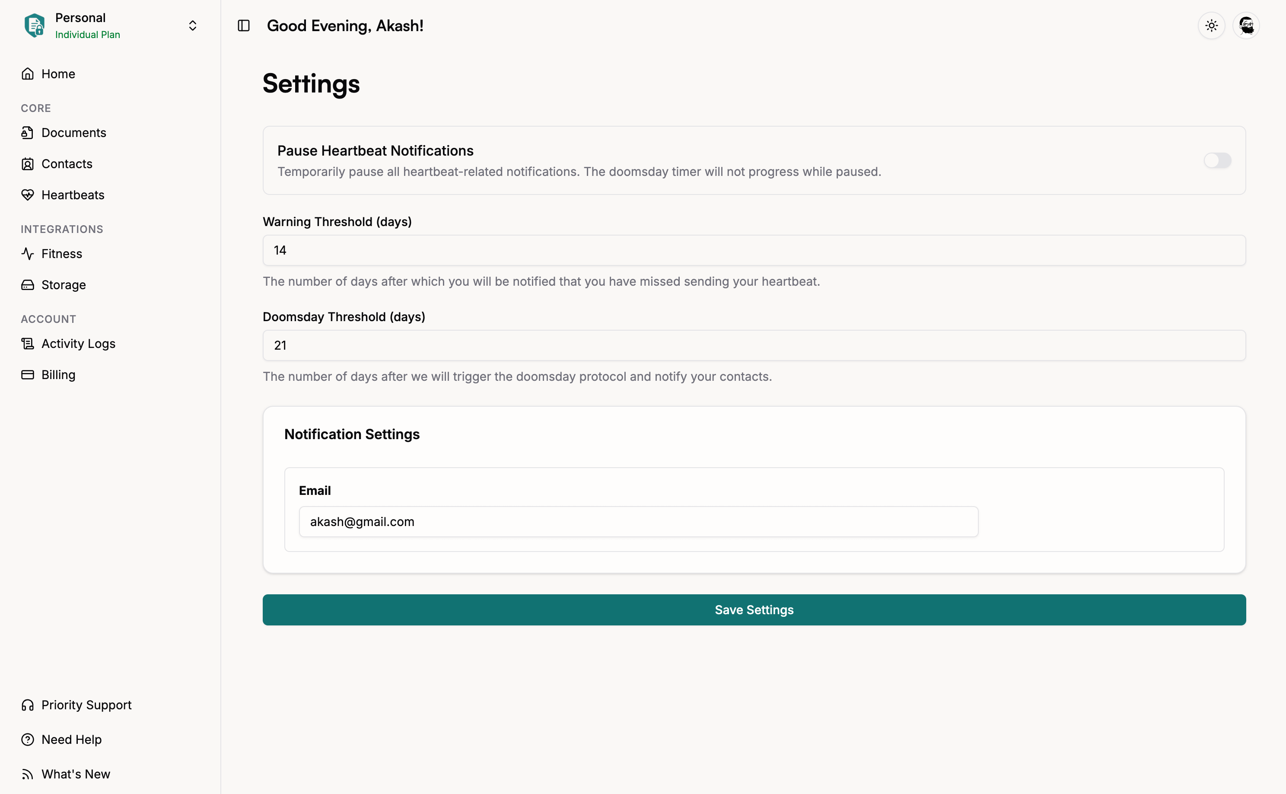Open the user avatar menu
1286x794 pixels.
1246,26
